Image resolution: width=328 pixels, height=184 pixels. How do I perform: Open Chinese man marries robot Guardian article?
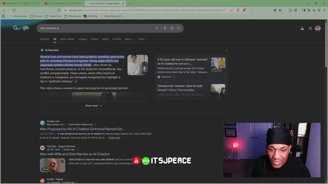pos(180,88)
